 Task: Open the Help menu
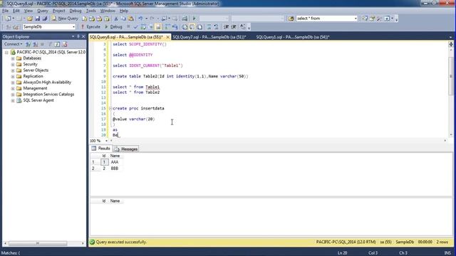tap(124, 11)
